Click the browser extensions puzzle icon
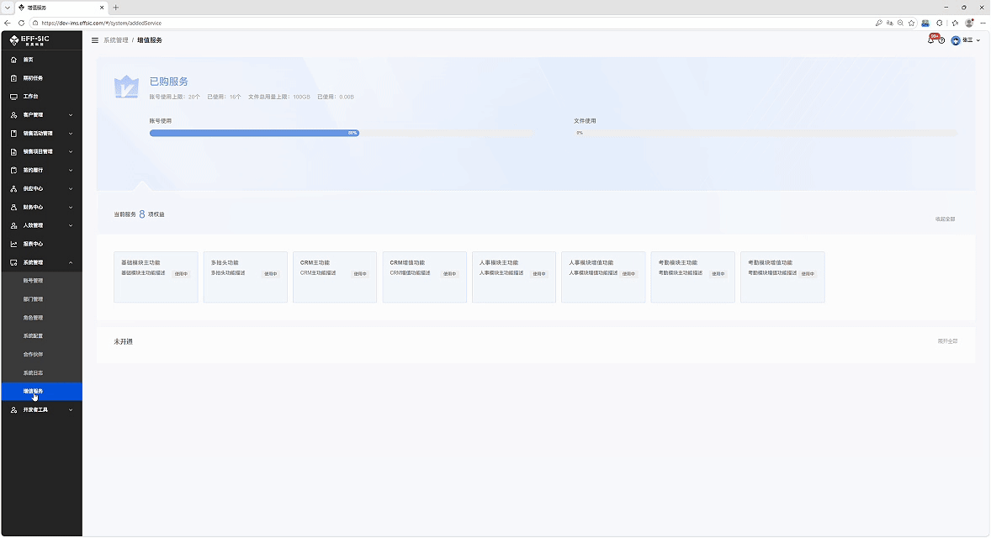Screen dimensions: 991x538 click(940, 24)
